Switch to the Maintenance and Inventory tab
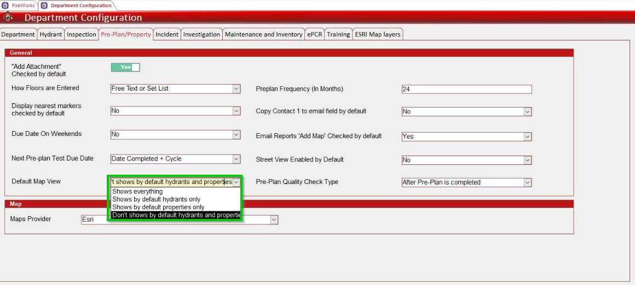Viewport: 635px width, 285px height. pyautogui.click(x=263, y=34)
